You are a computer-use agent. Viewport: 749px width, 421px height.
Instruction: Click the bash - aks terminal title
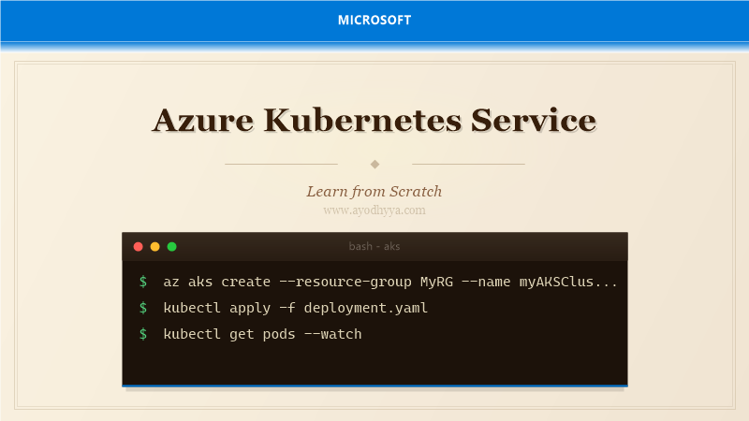374,246
